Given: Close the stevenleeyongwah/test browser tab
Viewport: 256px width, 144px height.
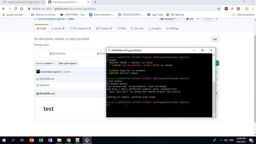Looking at the screenshot, I should [x=88, y=2].
